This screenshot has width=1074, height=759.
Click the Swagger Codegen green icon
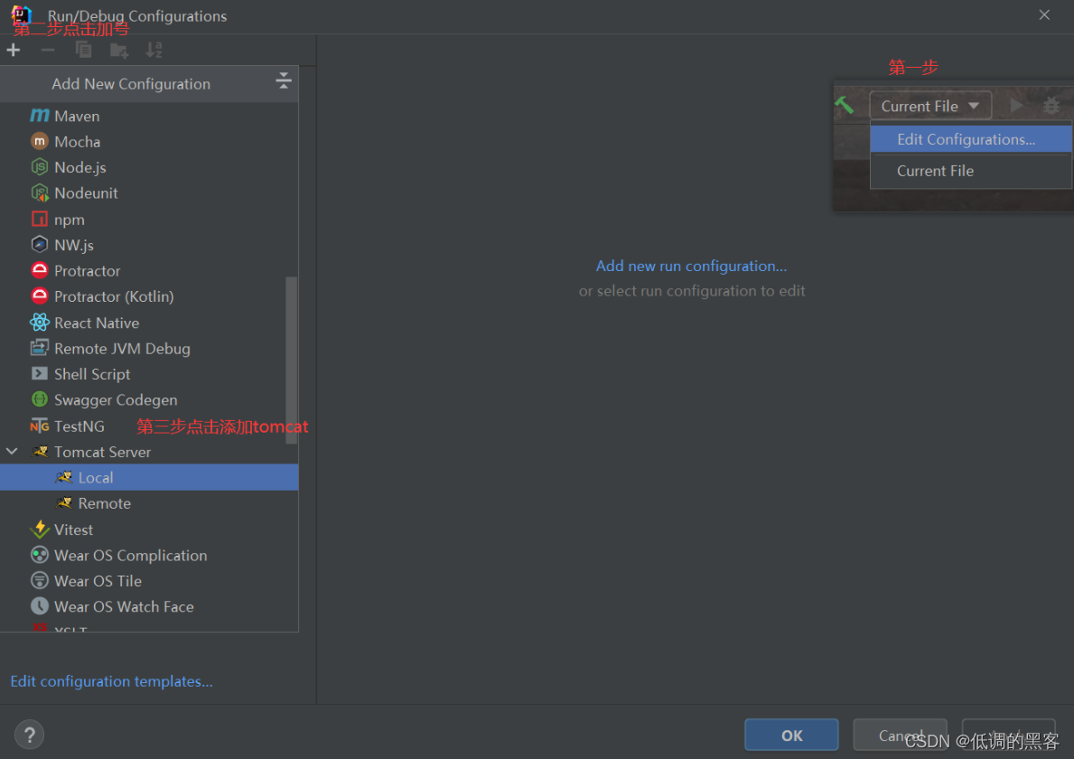point(40,399)
